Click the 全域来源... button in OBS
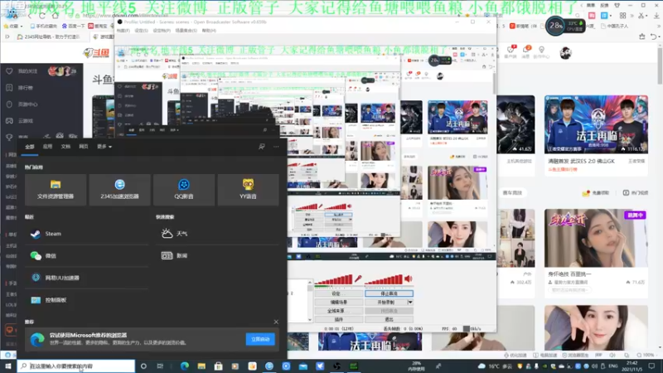This screenshot has height=373, width=663. 339,311
